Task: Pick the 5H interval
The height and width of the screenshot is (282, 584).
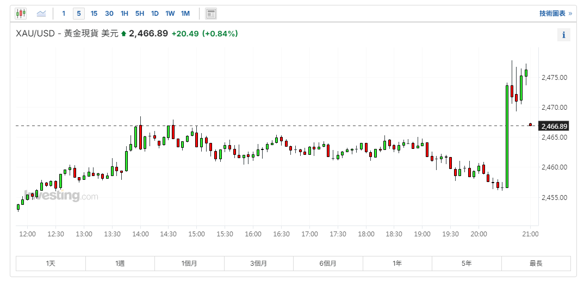Action: 140,14
